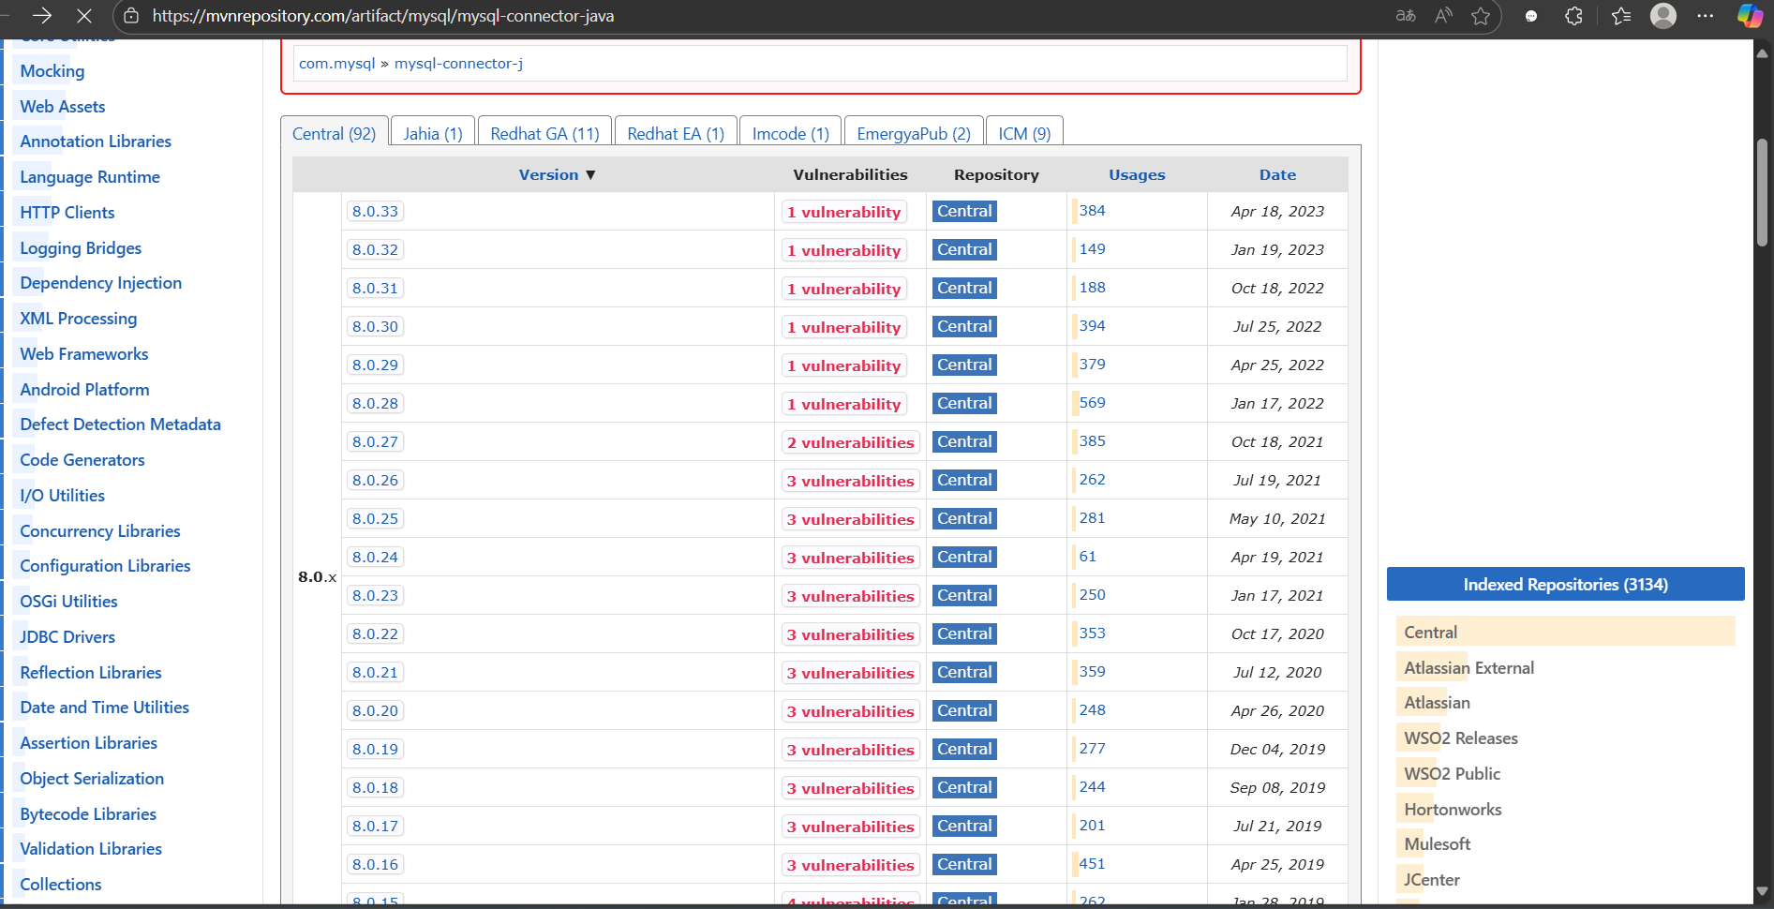This screenshot has width=1774, height=909.
Task: Sort by Date column header
Action: pos(1277,174)
